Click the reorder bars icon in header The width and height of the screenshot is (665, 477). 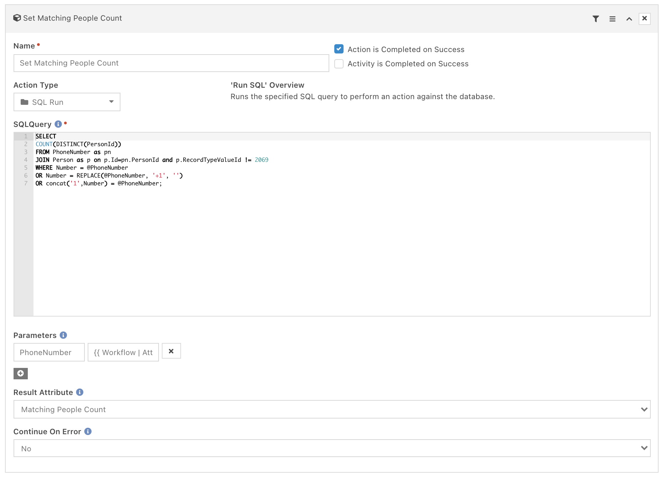(612, 19)
